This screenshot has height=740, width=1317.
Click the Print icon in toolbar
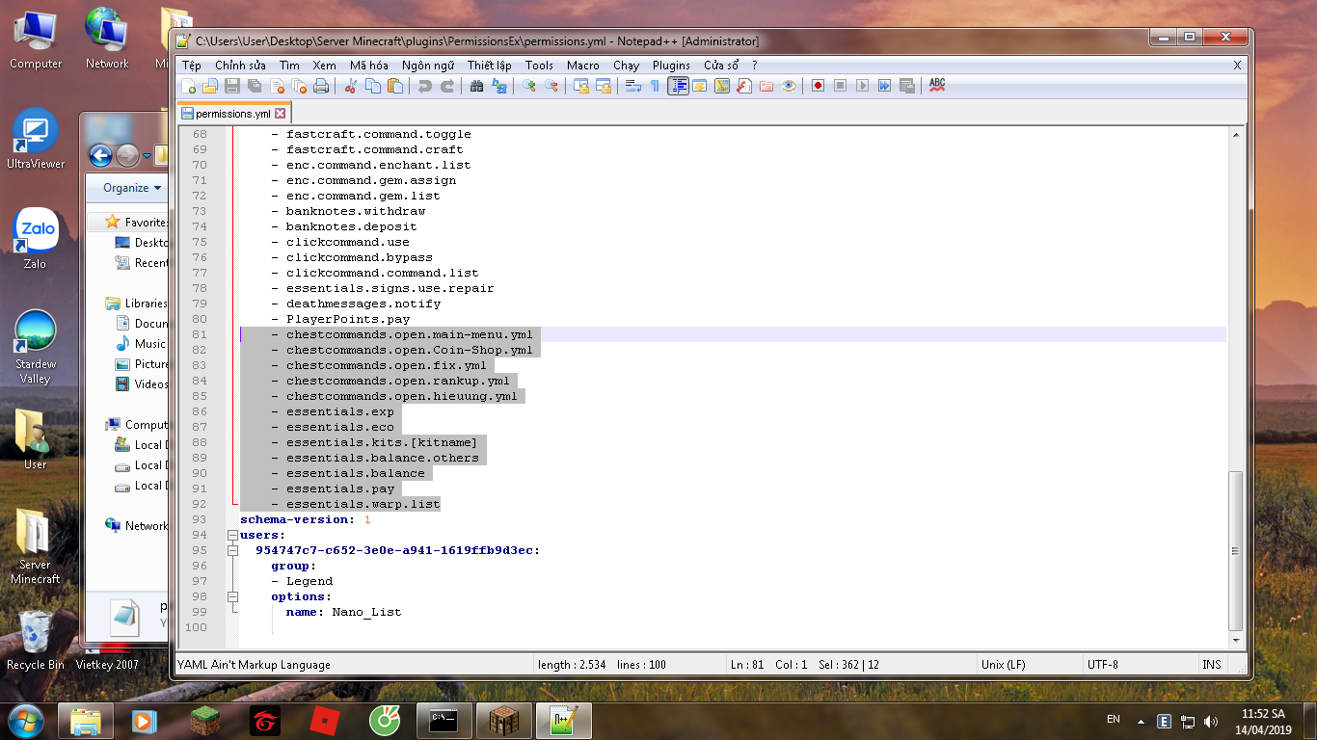tap(321, 86)
